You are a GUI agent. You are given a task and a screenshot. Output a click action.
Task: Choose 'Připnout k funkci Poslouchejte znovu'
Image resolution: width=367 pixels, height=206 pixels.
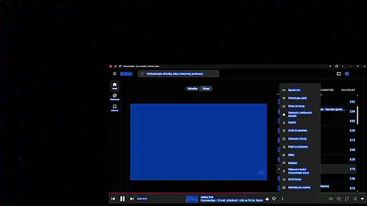coord(300,171)
